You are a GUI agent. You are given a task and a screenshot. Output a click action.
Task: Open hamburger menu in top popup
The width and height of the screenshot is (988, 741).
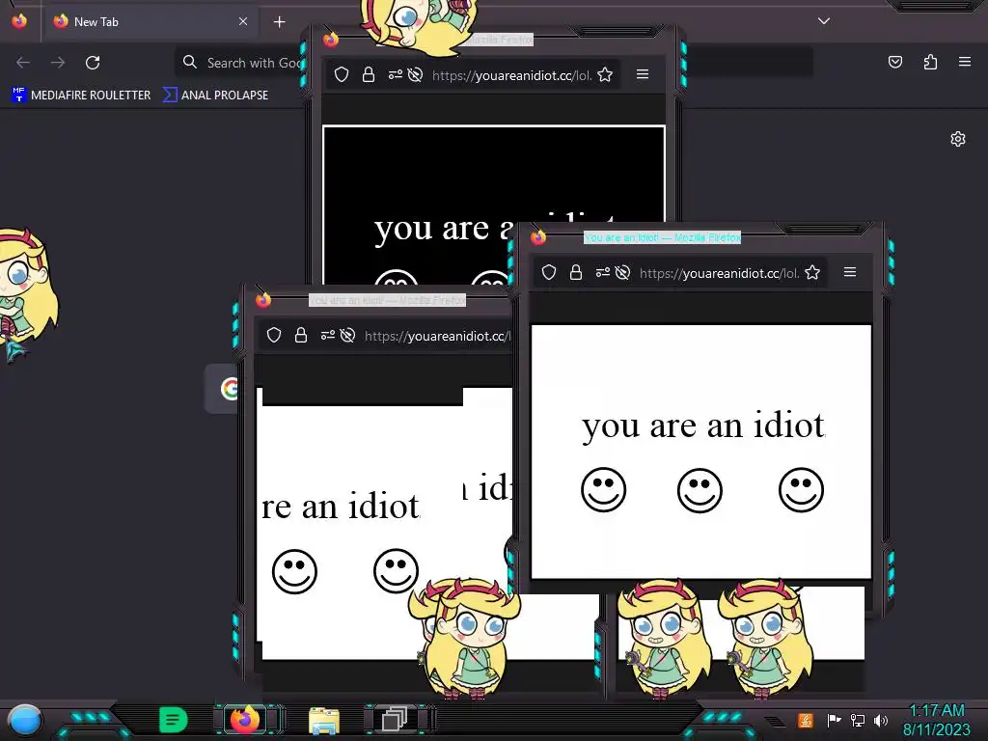[x=643, y=74]
